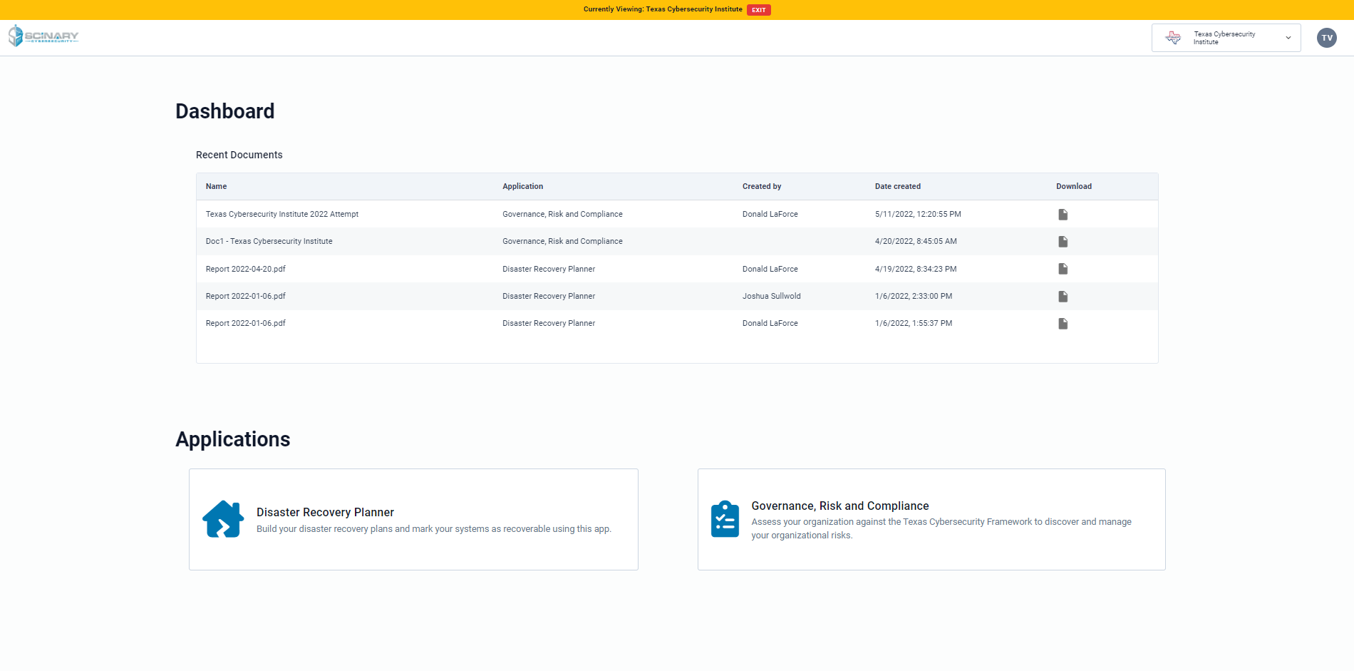Viewport: 1354px width, 671px height.
Task: Exit the Texas Cybersecurity Institute view
Action: pyautogui.click(x=758, y=10)
